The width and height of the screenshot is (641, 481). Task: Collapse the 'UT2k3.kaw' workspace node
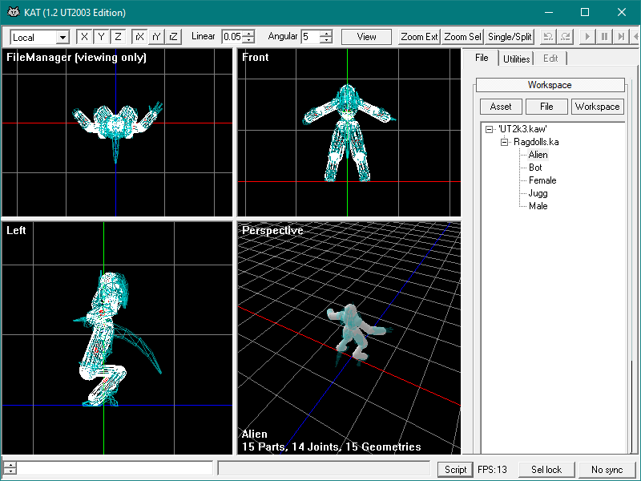[489, 130]
